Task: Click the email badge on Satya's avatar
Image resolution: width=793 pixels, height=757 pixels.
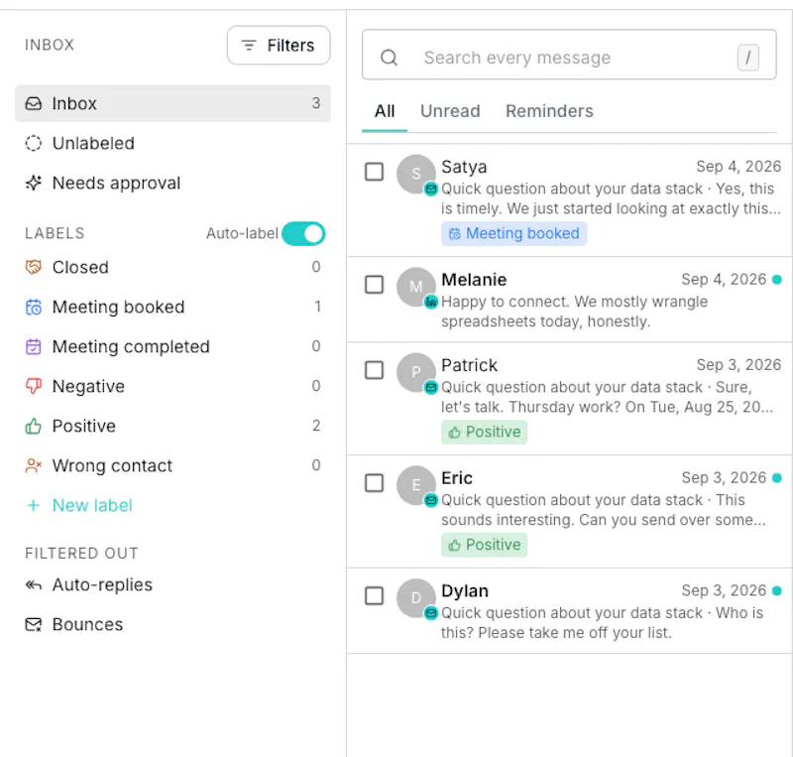Action: 431,189
